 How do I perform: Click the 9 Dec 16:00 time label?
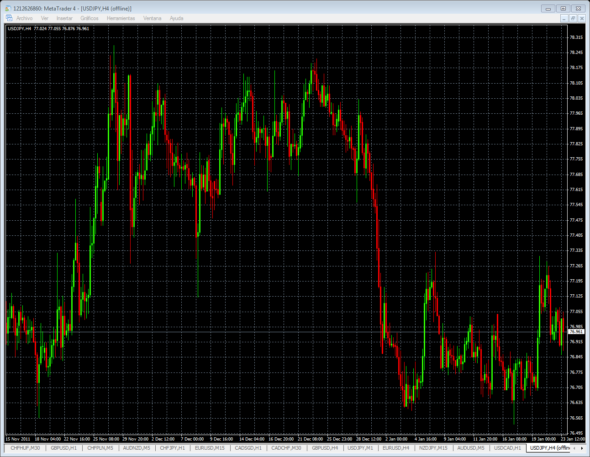tap(221, 439)
